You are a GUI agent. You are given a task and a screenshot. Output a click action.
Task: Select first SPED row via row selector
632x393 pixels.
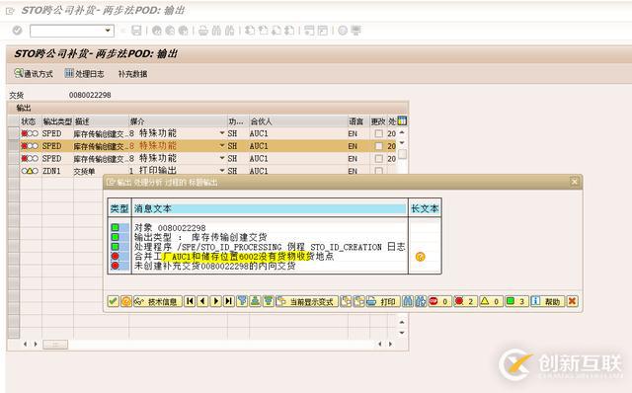pyautogui.click(x=13, y=133)
